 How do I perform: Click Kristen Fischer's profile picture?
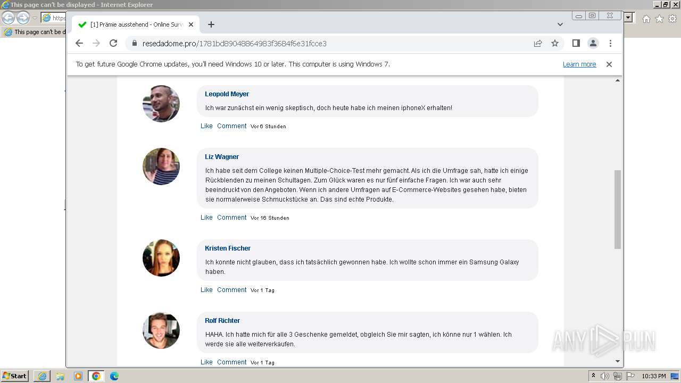pyautogui.click(x=161, y=258)
